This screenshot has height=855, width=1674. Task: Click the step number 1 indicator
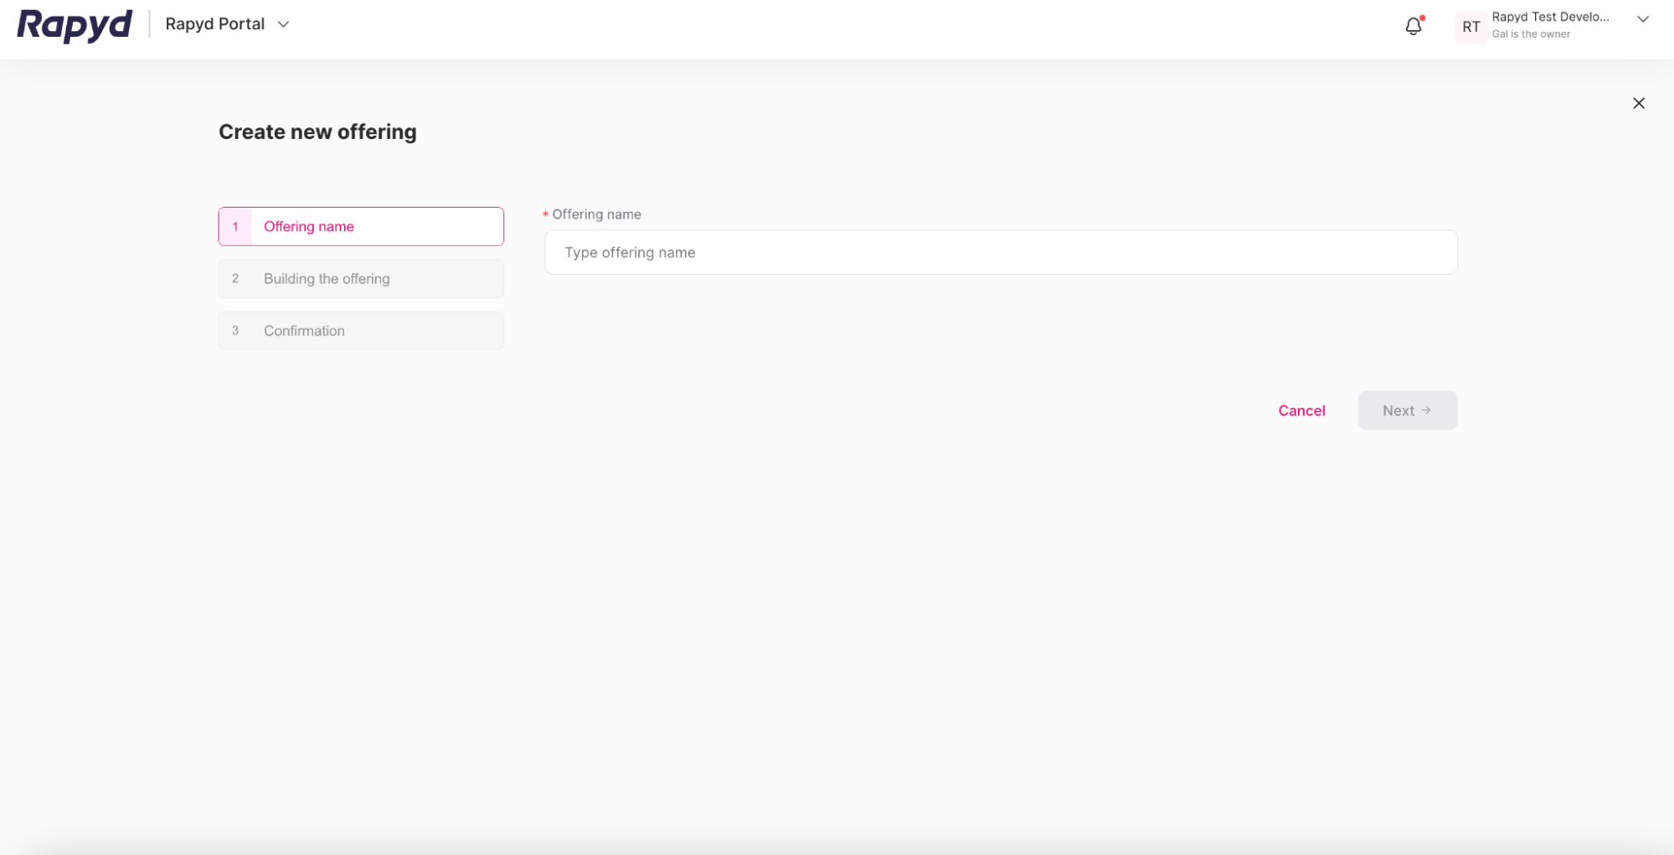235,226
